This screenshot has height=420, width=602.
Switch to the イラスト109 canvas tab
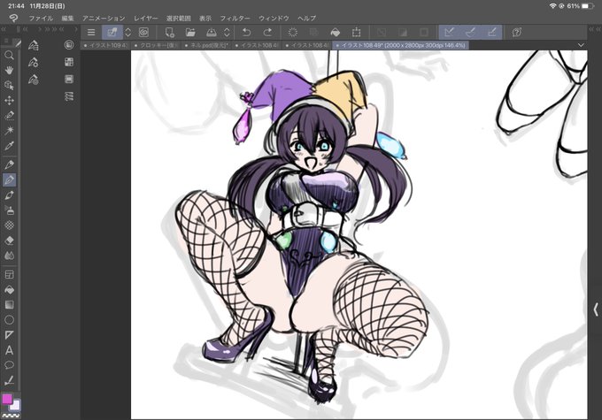(105, 45)
